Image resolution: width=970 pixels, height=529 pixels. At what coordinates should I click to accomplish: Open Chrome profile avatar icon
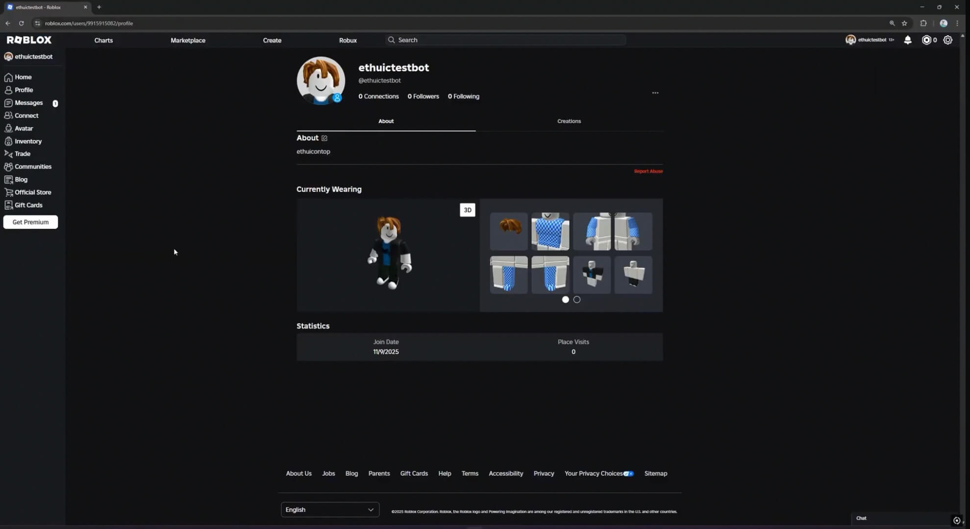[x=944, y=23]
